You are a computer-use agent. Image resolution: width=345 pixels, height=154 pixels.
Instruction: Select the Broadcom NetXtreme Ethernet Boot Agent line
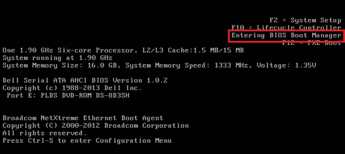coord(83,118)
